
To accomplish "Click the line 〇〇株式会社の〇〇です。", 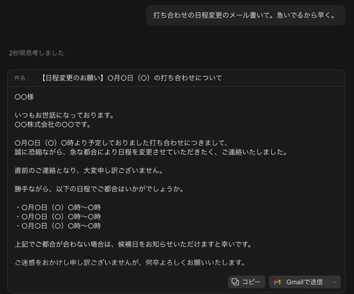I will [53, 124].
